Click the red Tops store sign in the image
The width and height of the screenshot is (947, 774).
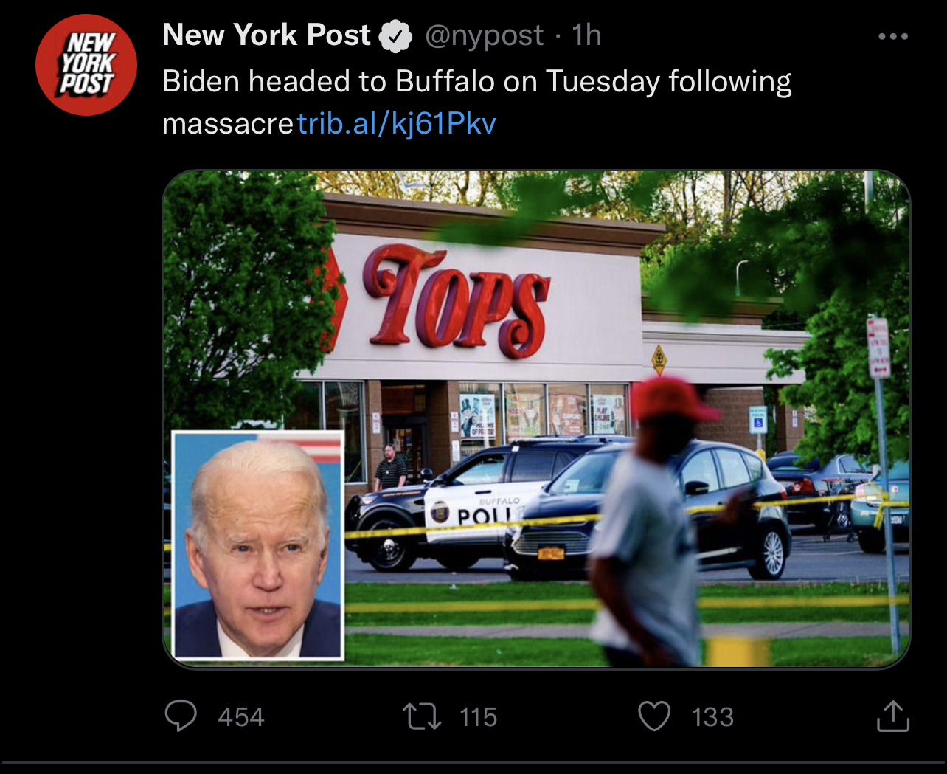click(x=457, y=299)
